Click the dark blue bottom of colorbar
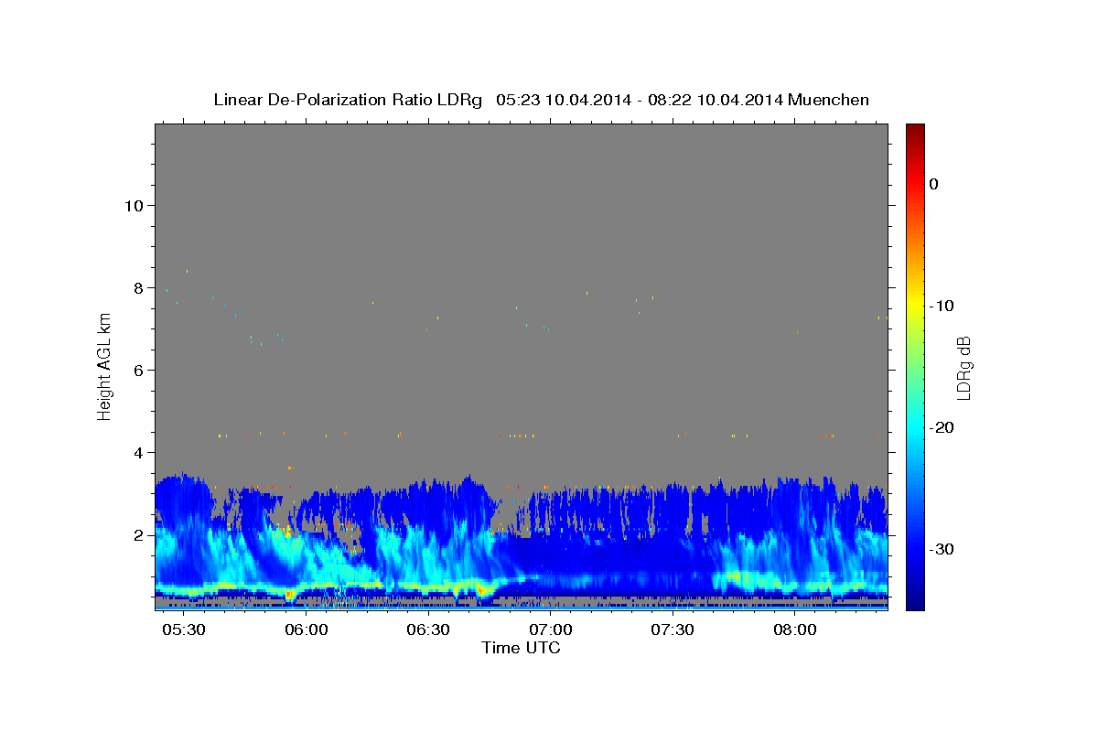This screenshot has height=732, width=1098. (915, 602)
